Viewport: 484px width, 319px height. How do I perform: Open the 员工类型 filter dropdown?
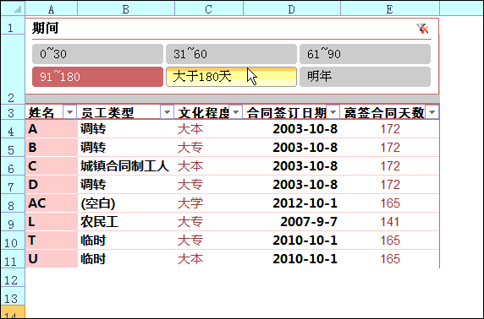point(167,112)
